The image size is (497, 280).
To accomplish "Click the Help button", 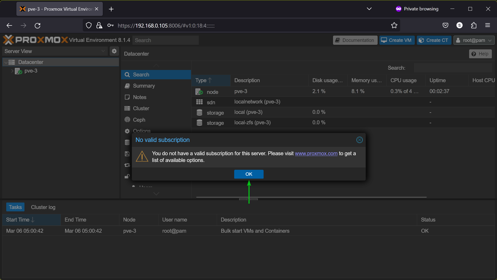I will coord(480,54).
